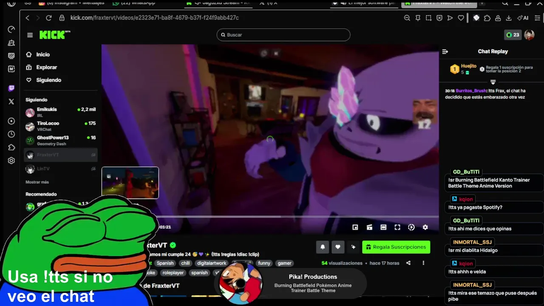
Task: Open the TiroLocoo channel
Action: [x=61, y=126]
